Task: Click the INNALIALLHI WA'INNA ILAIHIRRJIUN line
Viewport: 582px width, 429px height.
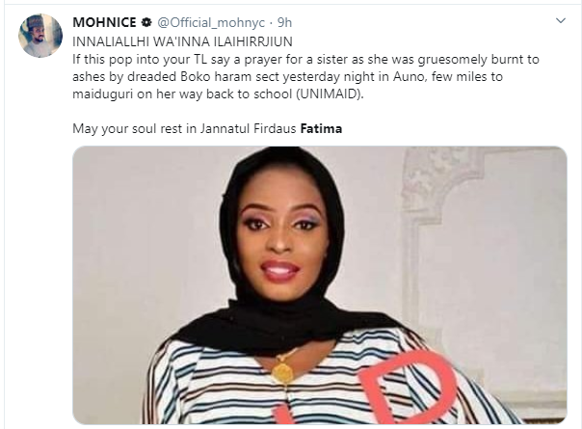Action: [x=181, y=42]
